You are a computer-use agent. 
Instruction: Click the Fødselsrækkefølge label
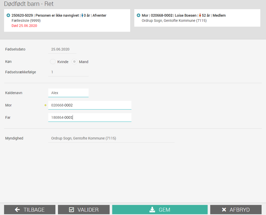click(21, 72)
